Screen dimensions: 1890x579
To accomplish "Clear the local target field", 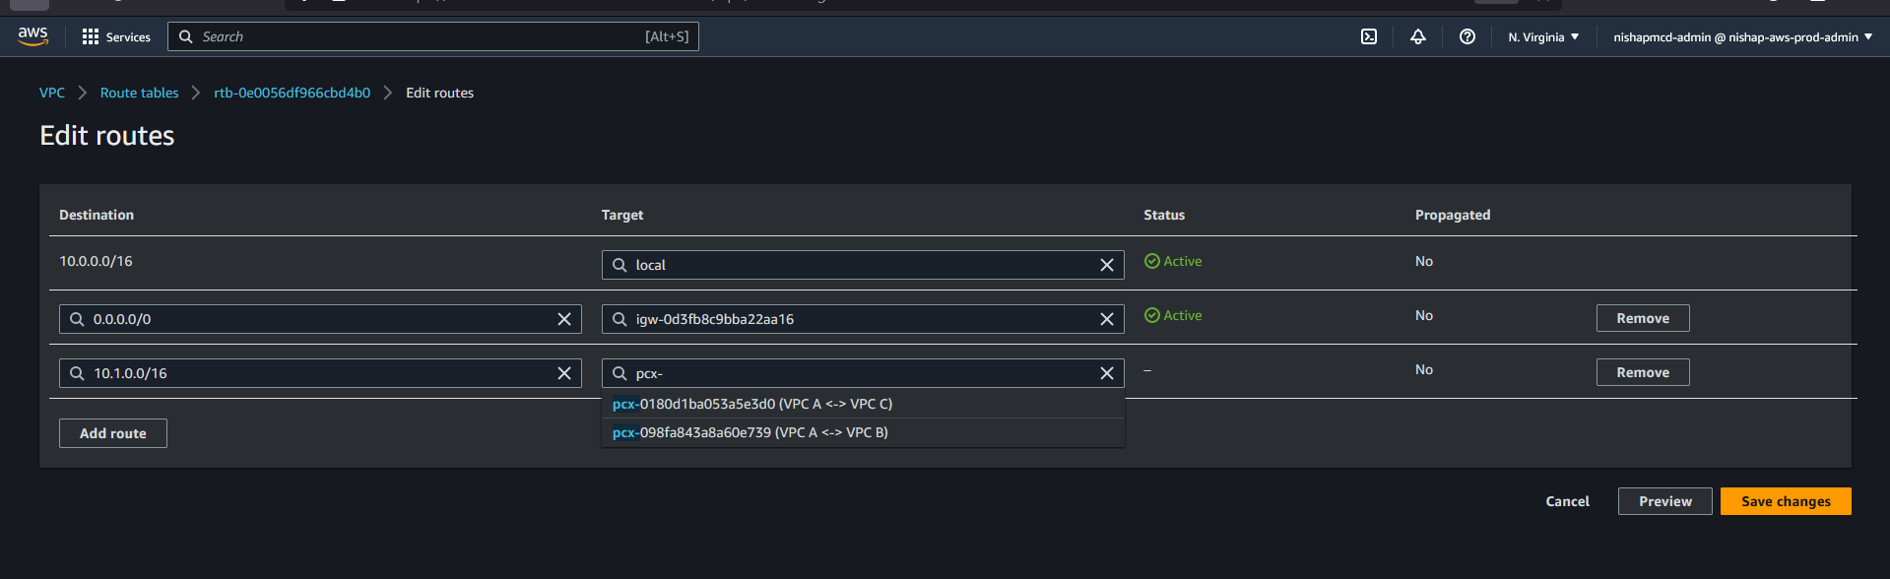I will 1106,265.
